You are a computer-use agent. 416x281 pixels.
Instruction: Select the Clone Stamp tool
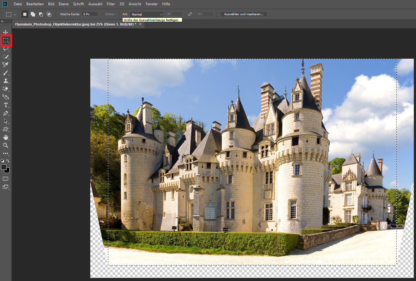(6, 81)
